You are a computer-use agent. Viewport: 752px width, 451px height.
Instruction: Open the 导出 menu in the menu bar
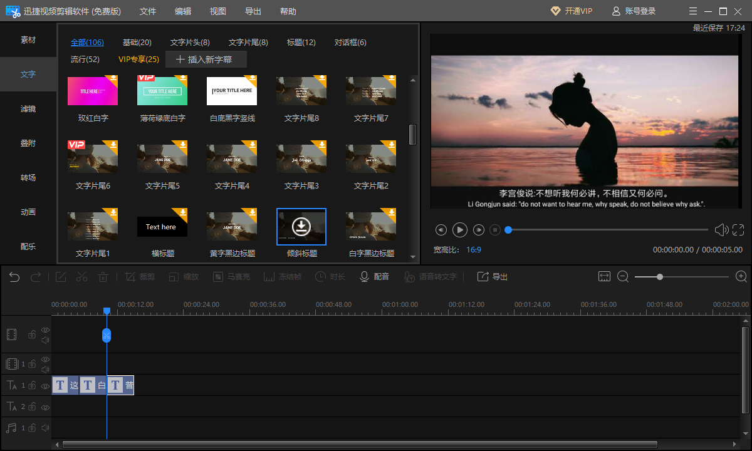click(x=253, y=11)
